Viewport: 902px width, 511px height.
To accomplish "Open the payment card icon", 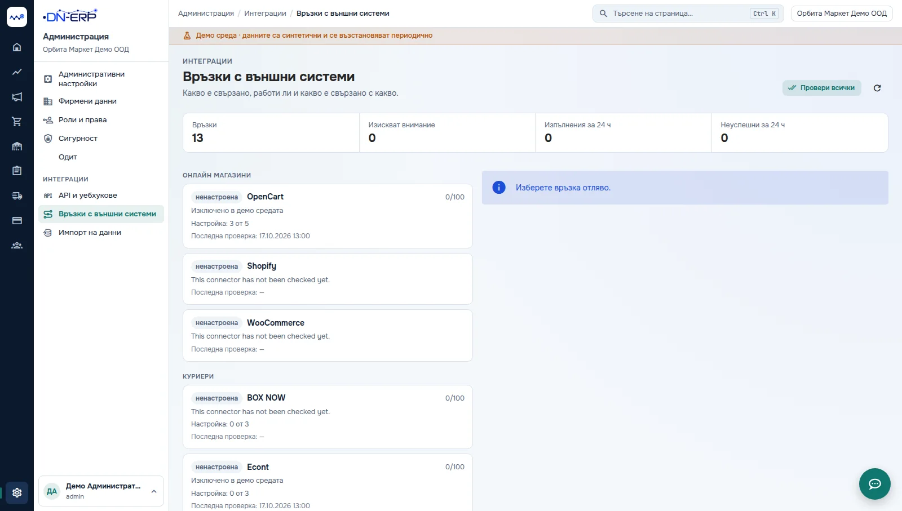I will coord(17,220).
